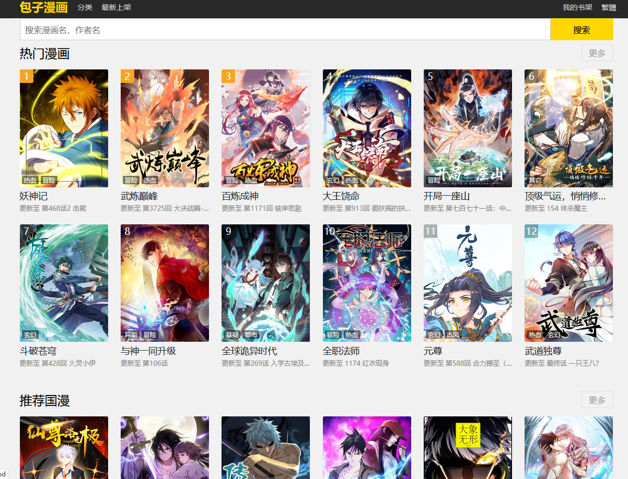Click 更新至 第1171回 彼岸密匙 text
The width and height of the screenshot is (628, 479).
coord(262,208)
